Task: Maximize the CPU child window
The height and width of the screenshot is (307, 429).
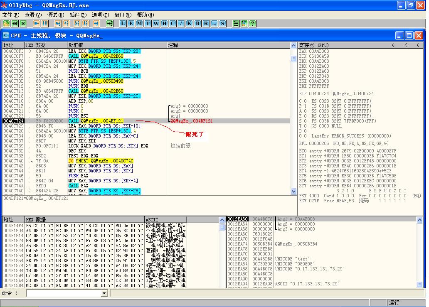Action: pos(409,36)
